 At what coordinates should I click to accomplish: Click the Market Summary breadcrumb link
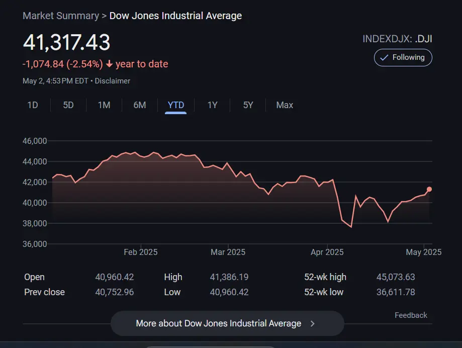[x=61, y=16]
